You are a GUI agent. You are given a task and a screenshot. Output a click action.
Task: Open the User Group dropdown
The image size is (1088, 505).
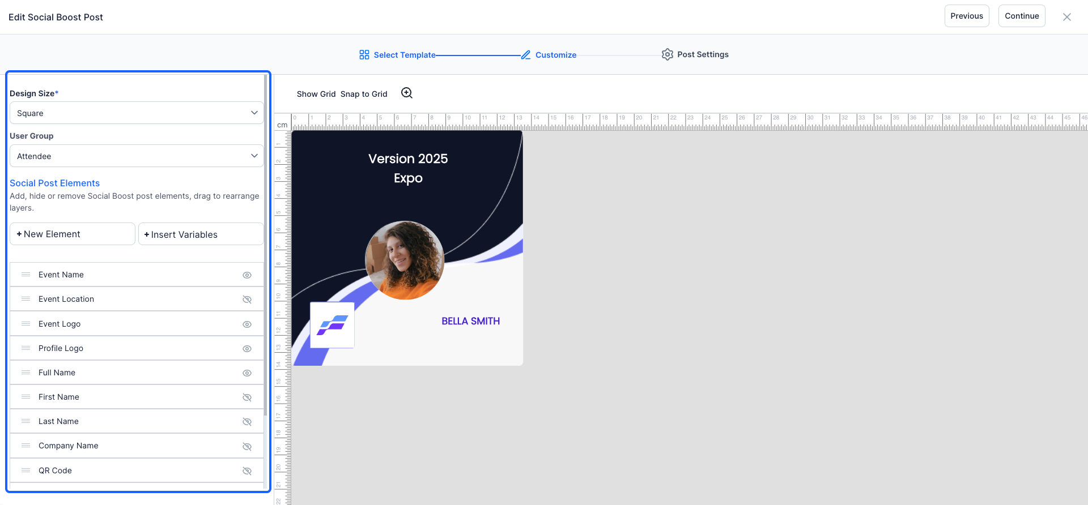tap(137, 156)
